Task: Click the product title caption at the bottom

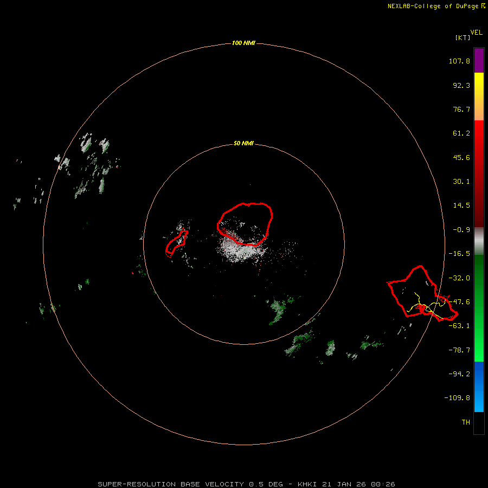Action: pyautogui.click(x=247, y=484)
